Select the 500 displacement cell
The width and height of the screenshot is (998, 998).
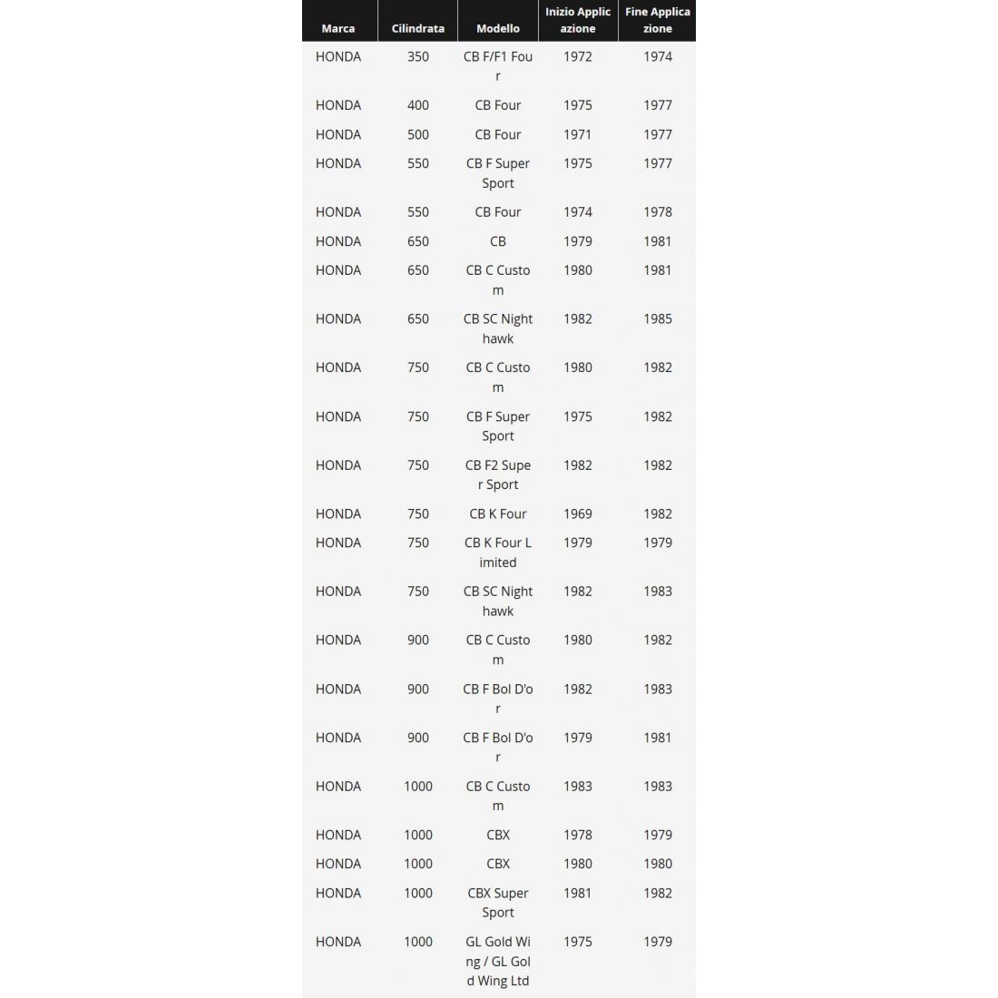pos(417,134)
